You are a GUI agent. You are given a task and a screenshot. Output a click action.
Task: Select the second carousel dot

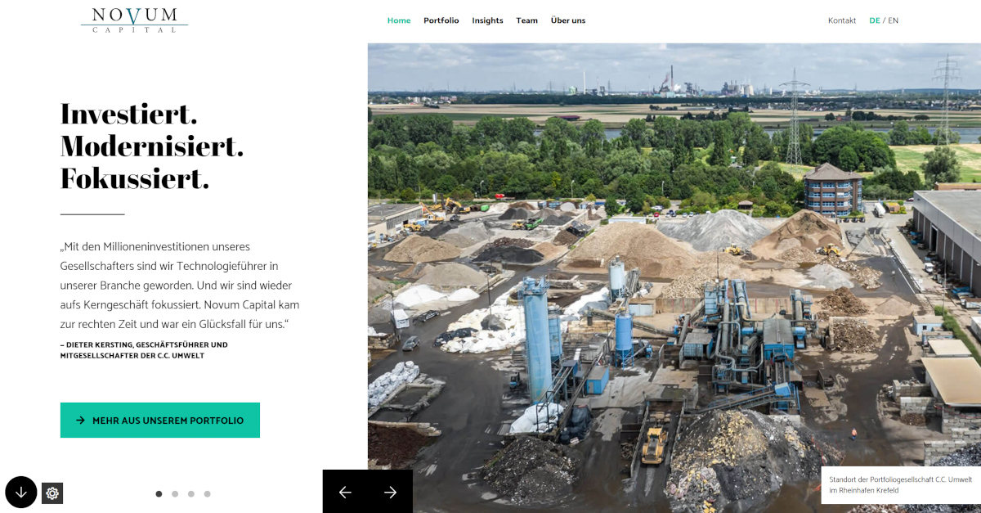[175, 493]
